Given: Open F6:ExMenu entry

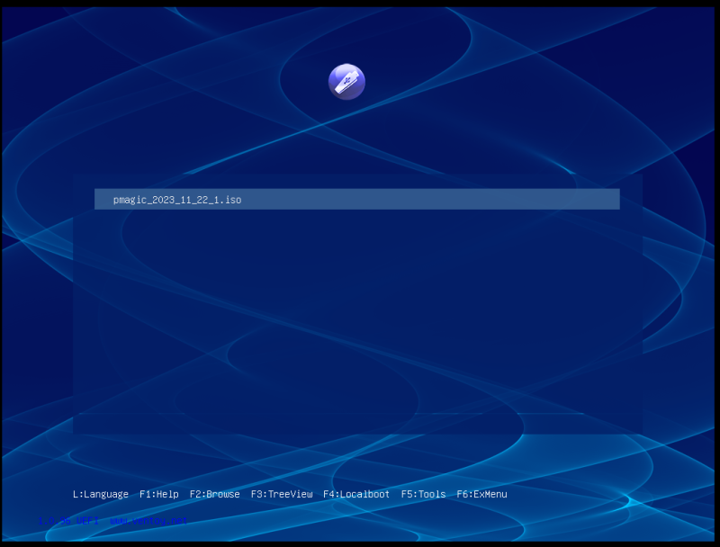Looking at the screenshot, I should [481, 494].
